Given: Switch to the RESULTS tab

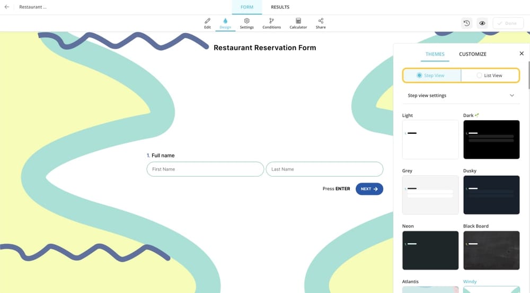Looking at the screenshot, I should pyautogui.click(x=280, y=7).
